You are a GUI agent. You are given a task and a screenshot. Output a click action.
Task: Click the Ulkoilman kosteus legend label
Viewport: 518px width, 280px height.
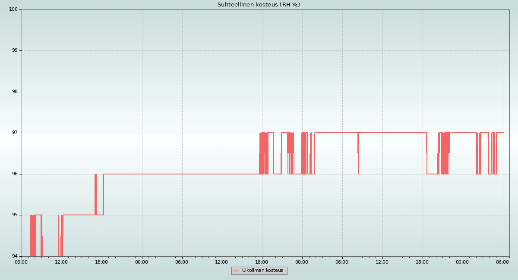pos(262,271)
